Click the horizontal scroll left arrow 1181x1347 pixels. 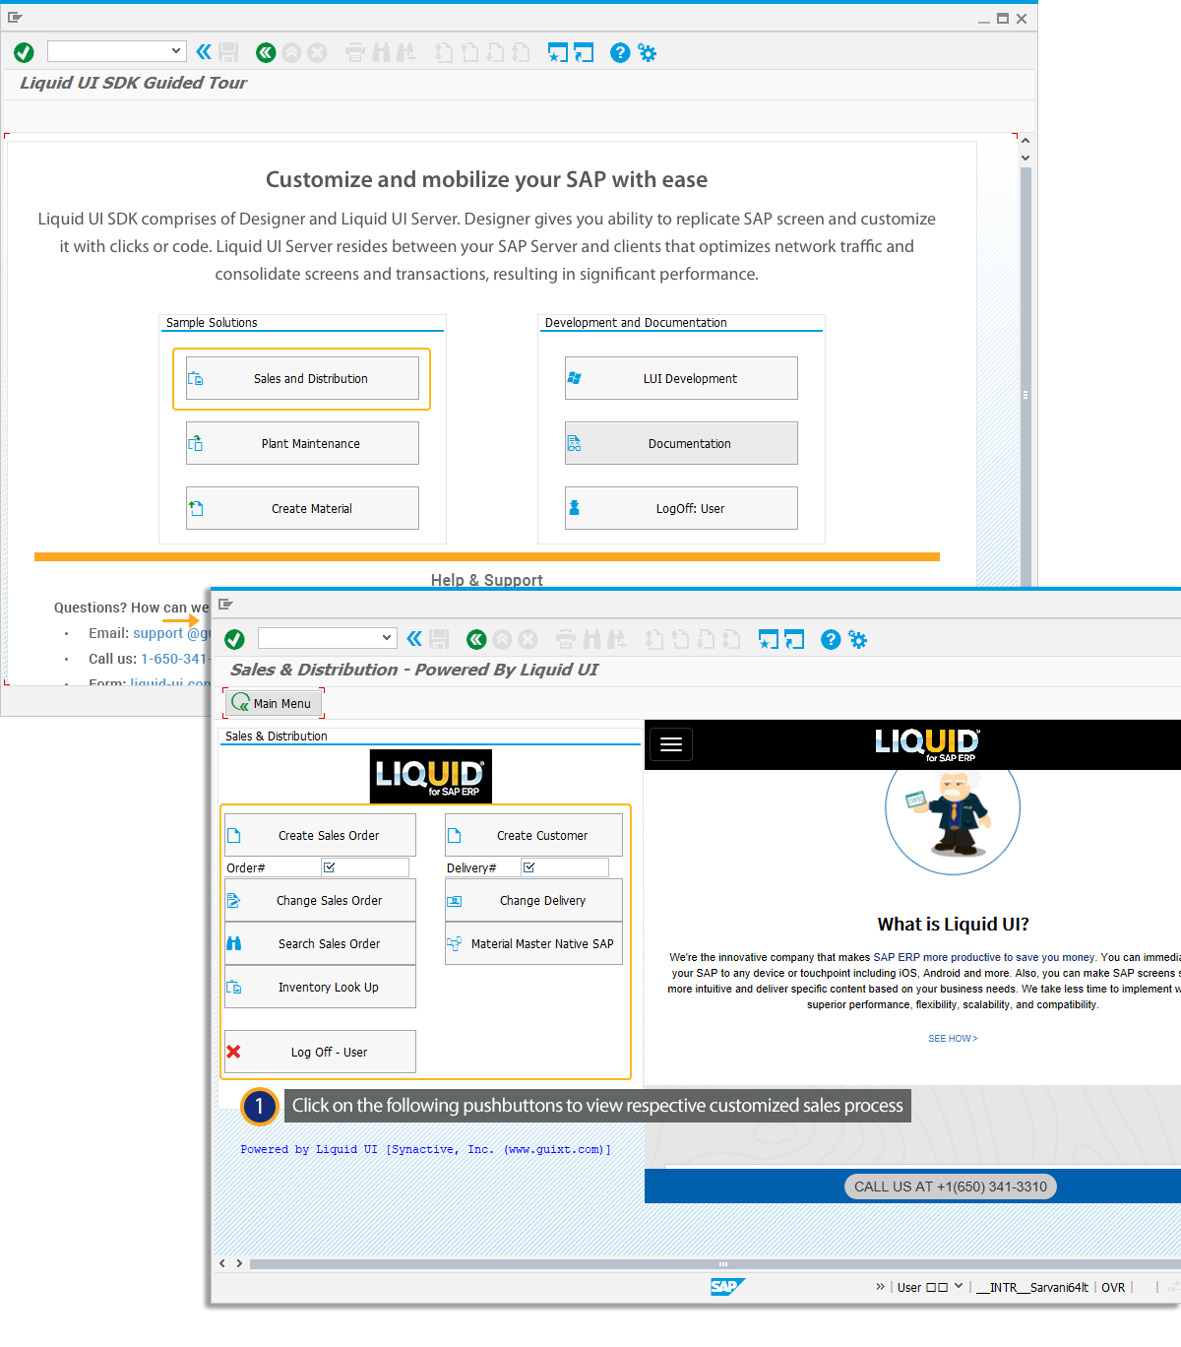222,1263
